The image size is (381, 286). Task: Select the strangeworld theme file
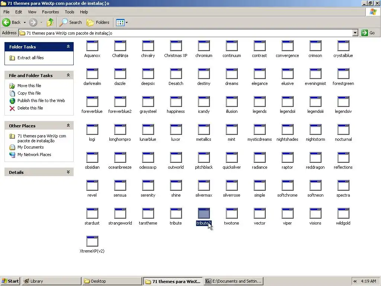120,217
